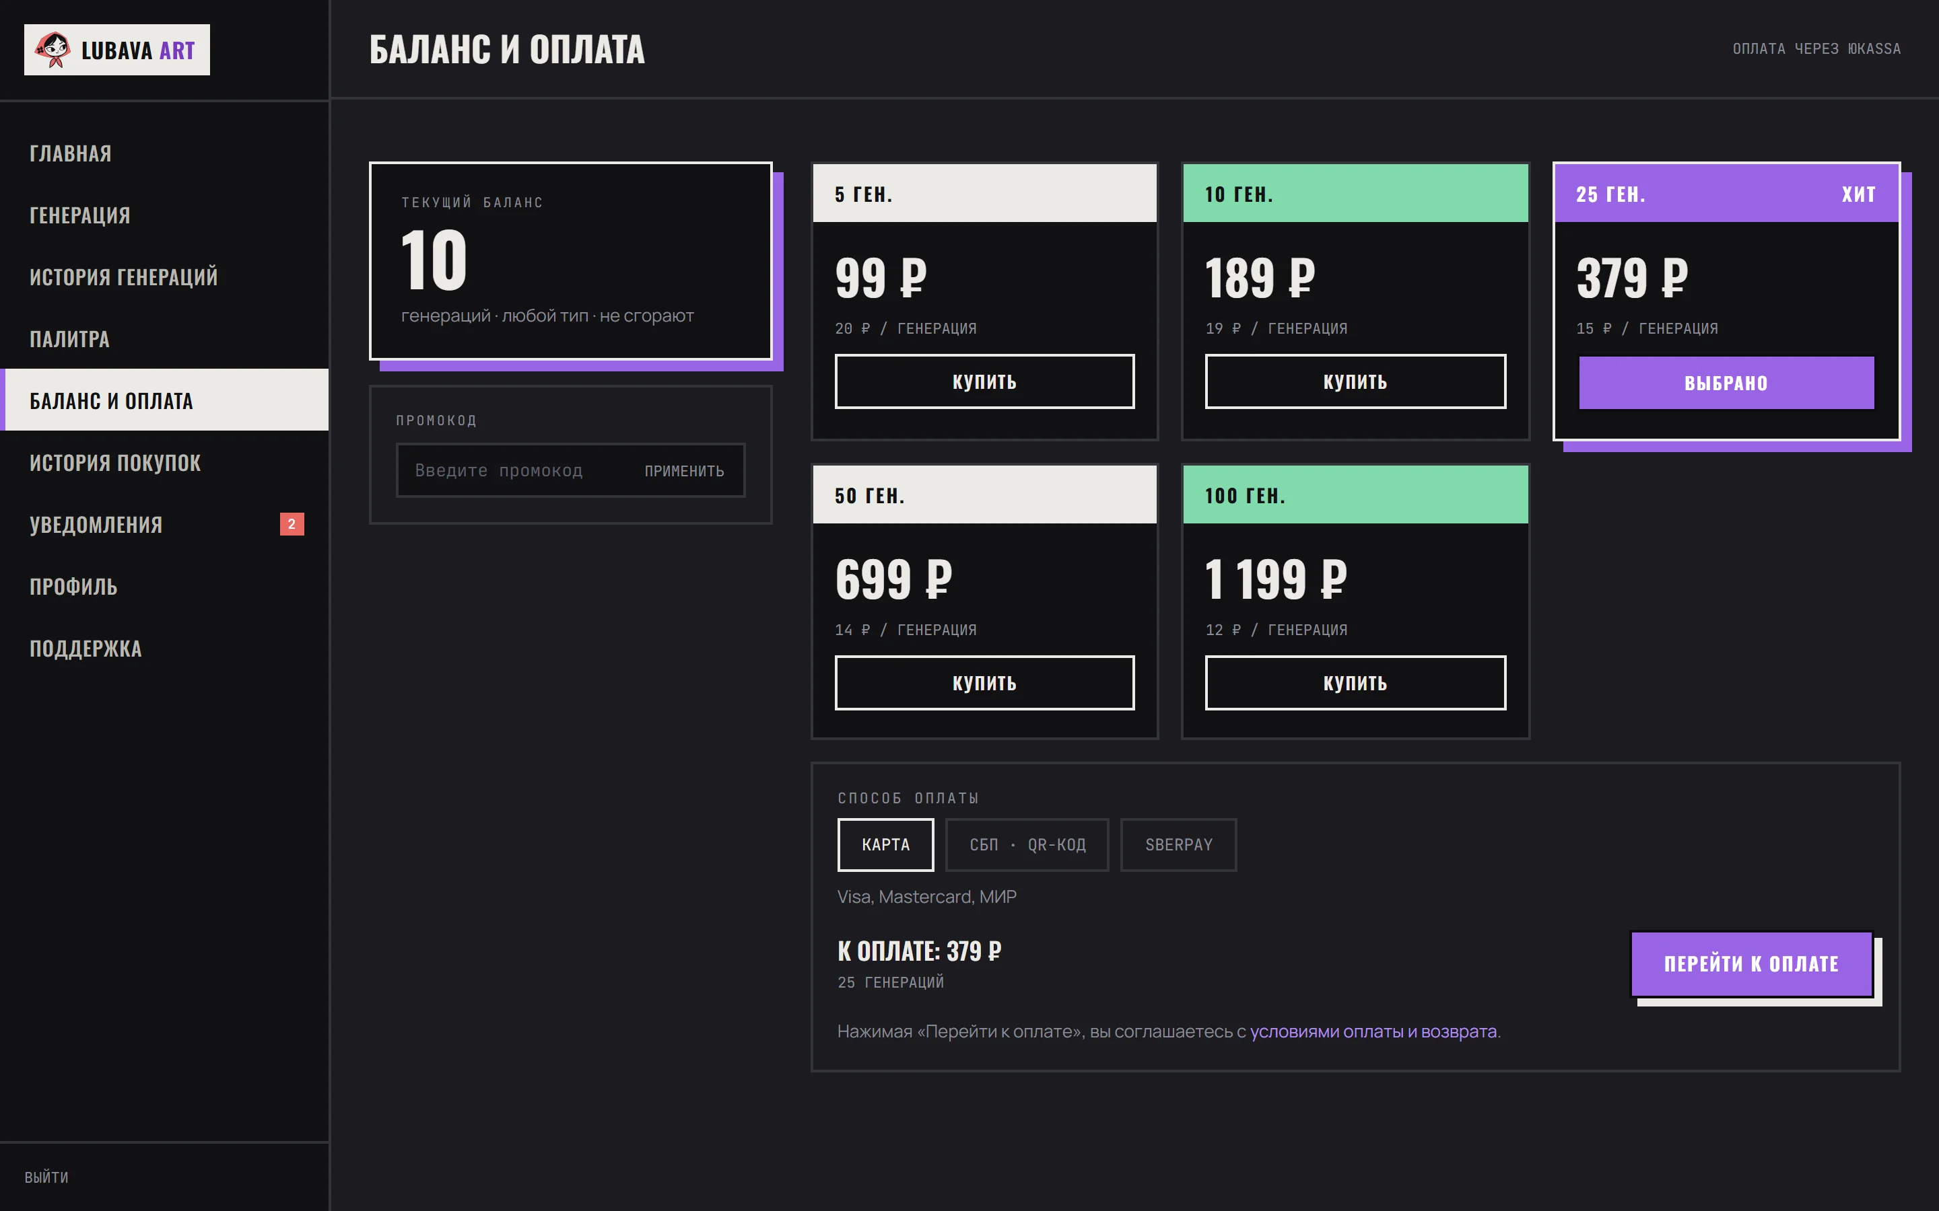Viewport: 1939px width, 1211px height.
Task: Click Выйти to log out
Action: (46, 1177)
